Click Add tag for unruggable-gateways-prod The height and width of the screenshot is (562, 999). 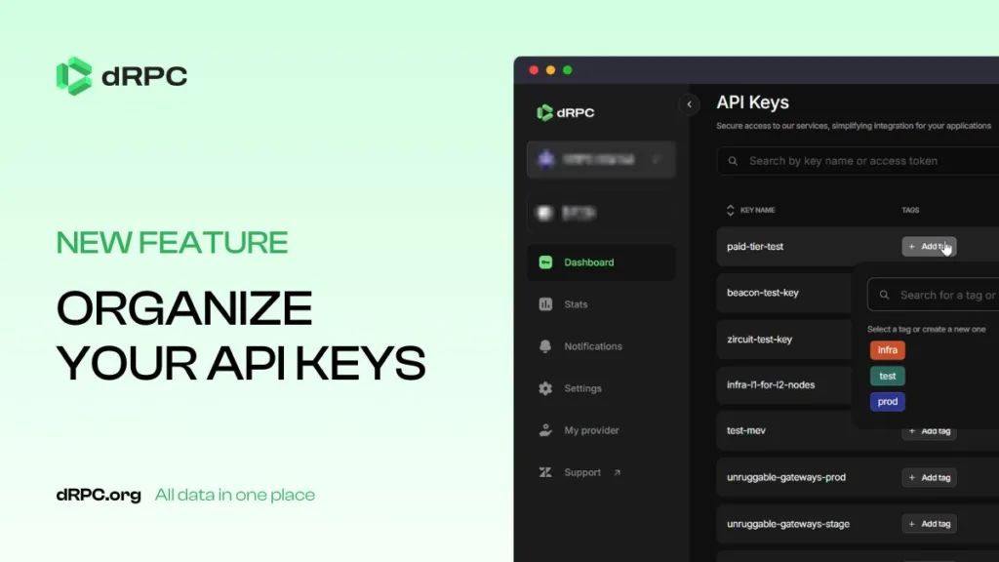pos(929,477)
